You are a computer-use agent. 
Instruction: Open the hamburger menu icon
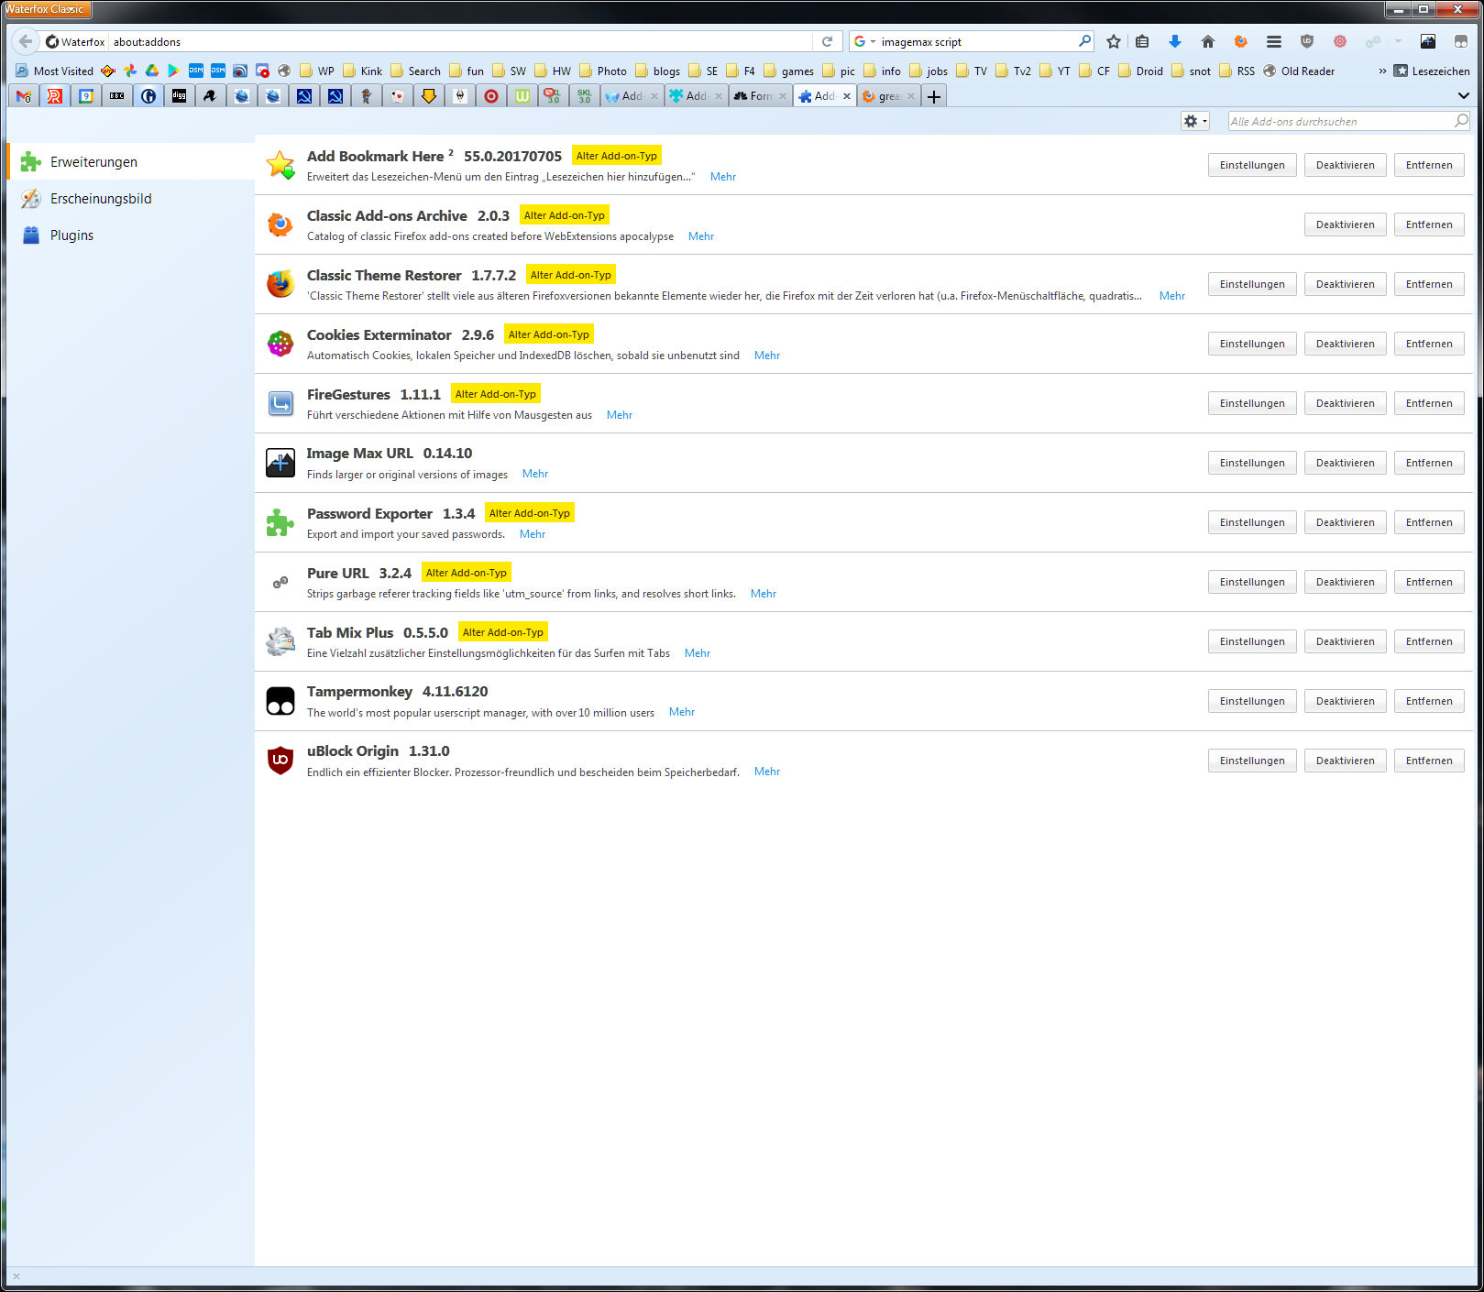tap(1273, 41)
